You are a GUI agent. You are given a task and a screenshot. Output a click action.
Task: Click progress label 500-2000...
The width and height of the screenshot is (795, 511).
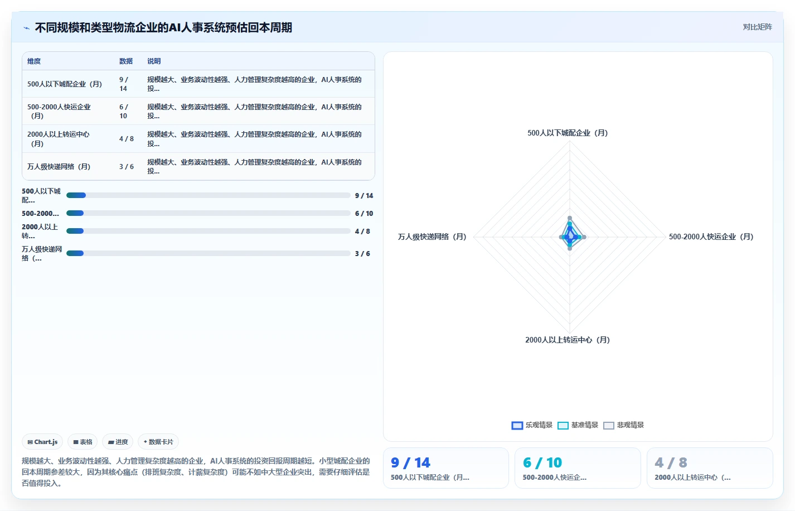pyautogui.click(x=40, y=213)
